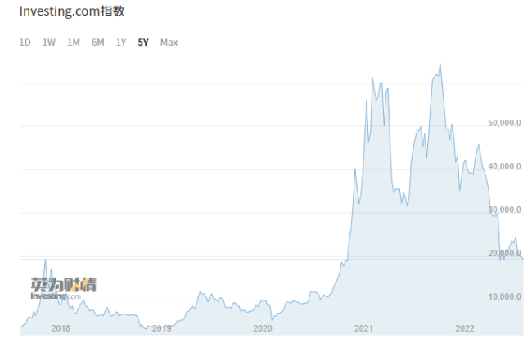Select the 6M range tab
Image resolution: width=532 pixels, height=343 pixels.
pyautogui.click(x=97, y=43)
